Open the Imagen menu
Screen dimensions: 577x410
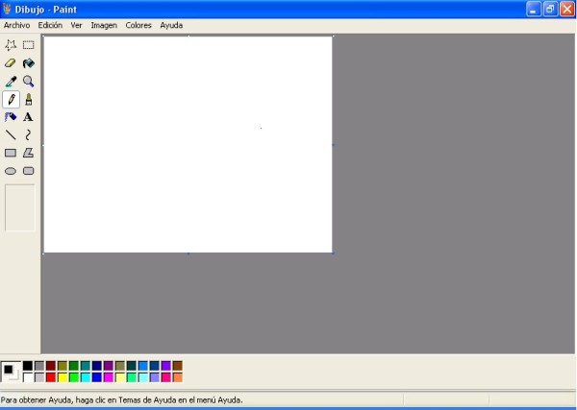pos(104,25)
